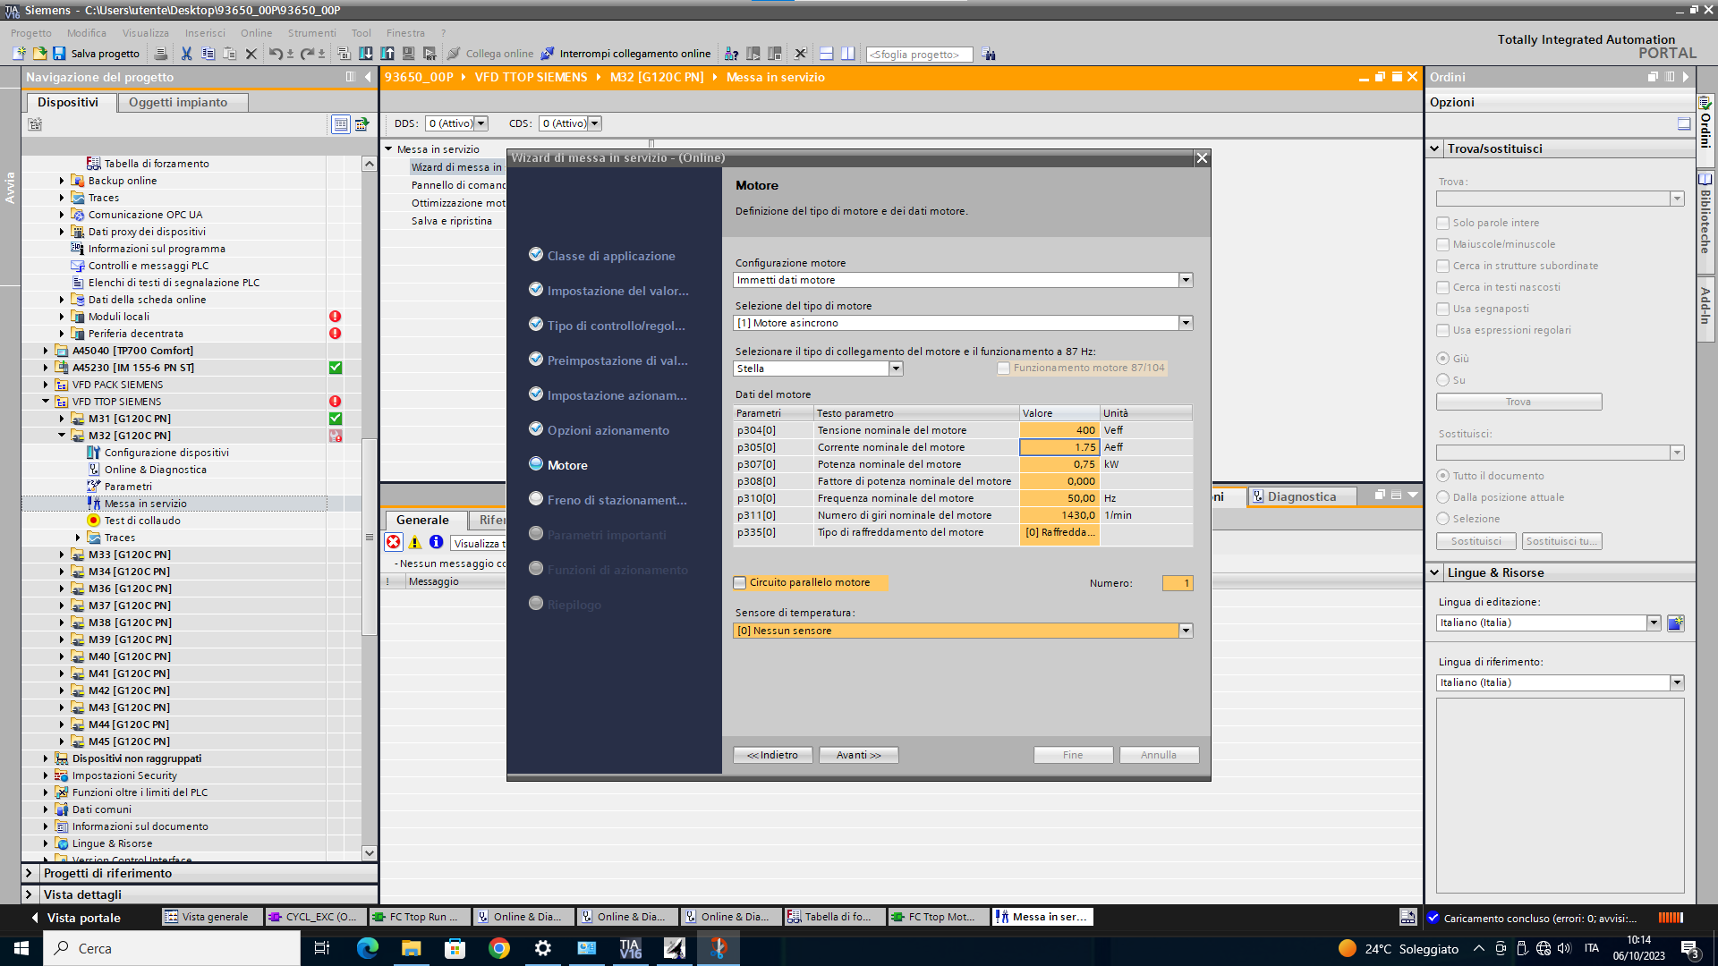Go to wizard step Classe di applicazione
Viewport: 1718px width, 966px height.
tap(611, 256)
